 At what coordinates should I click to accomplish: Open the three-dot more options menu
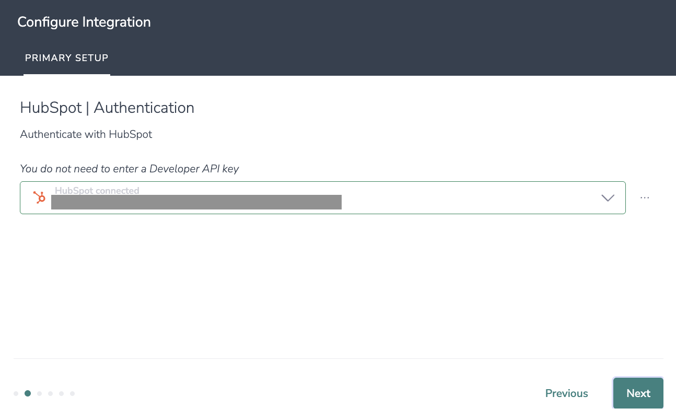645,198
